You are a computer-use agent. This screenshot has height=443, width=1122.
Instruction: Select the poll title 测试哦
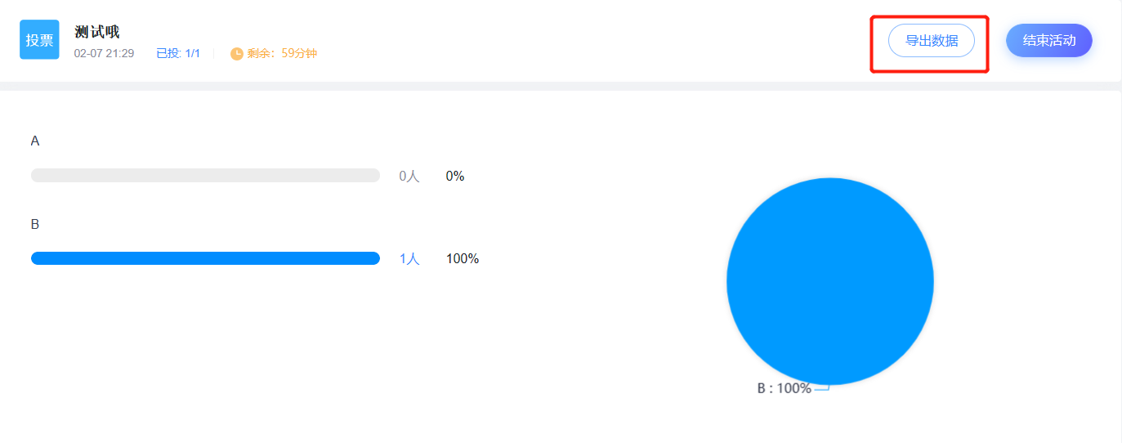pyautogui.click(x=96, y=33)
